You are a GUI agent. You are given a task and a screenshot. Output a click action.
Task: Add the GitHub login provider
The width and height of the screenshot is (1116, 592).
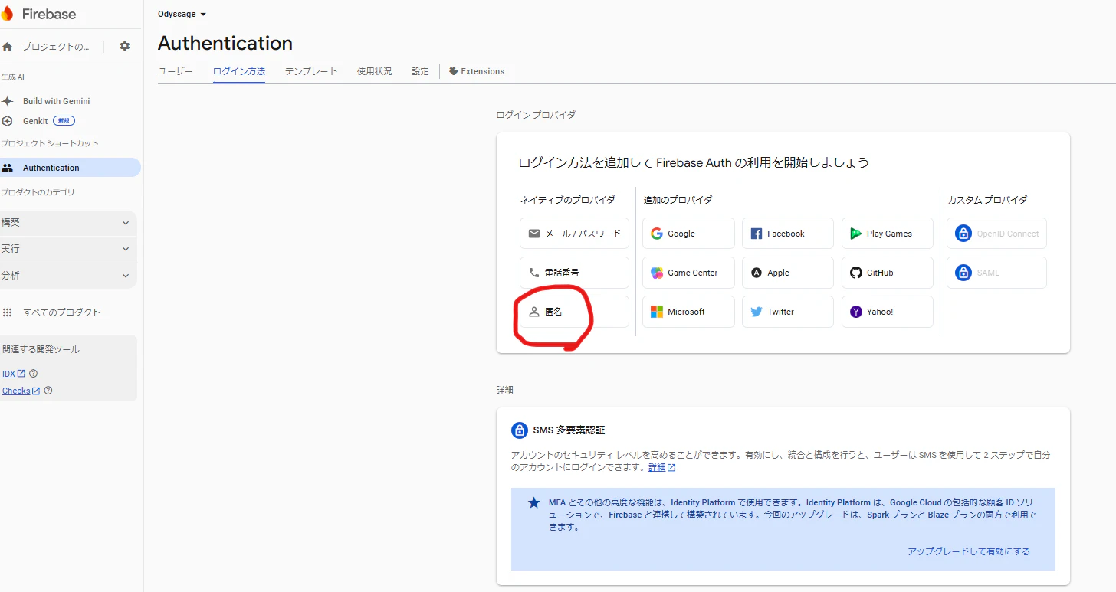pos(888,273)
